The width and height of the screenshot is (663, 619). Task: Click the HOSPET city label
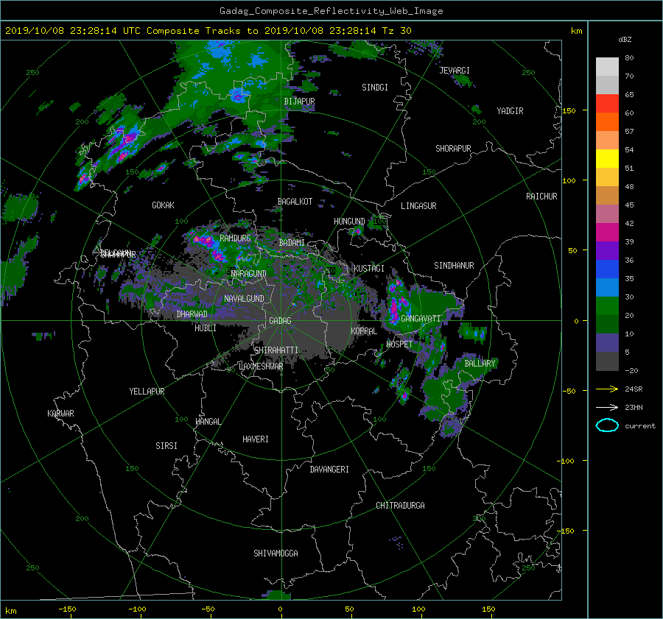399,344
